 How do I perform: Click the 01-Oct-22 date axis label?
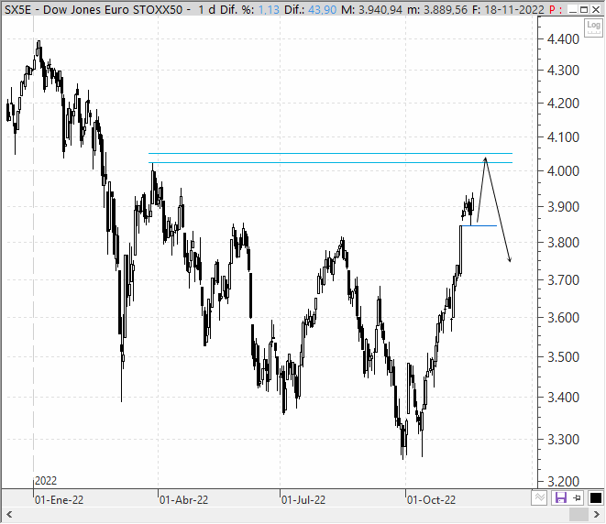(431, 500)
